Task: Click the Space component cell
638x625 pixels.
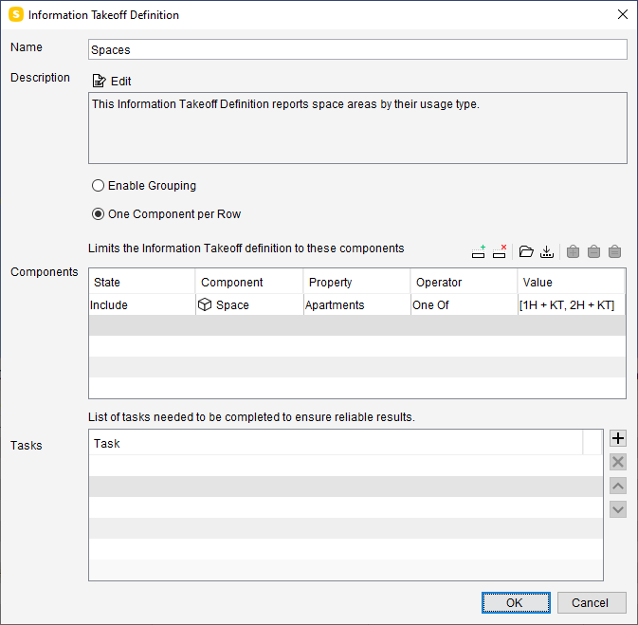Action: pos(249,305)
